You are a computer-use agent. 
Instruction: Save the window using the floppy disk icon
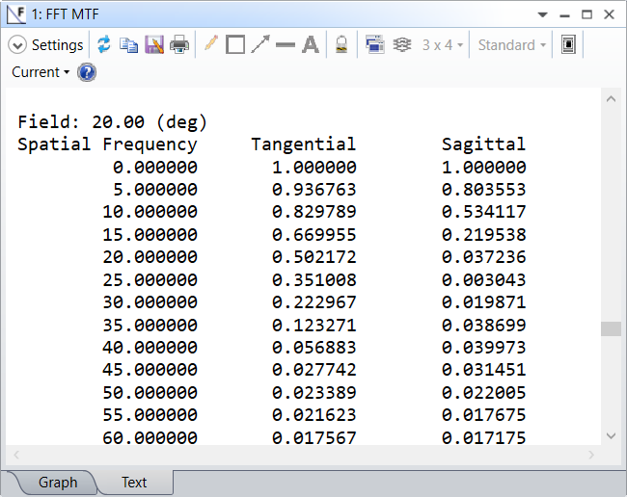154,44
